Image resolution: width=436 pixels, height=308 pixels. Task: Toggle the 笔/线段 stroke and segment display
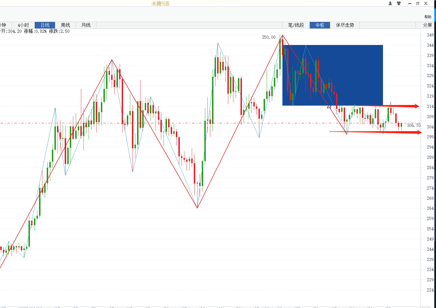(296, 25)
